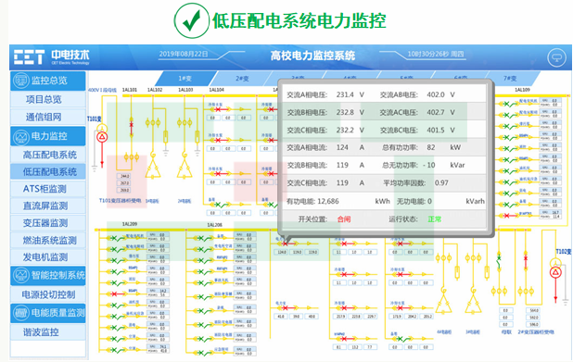Switch to the 1#变 tab
Screen dimensions: 573x362
coord(185,79)
